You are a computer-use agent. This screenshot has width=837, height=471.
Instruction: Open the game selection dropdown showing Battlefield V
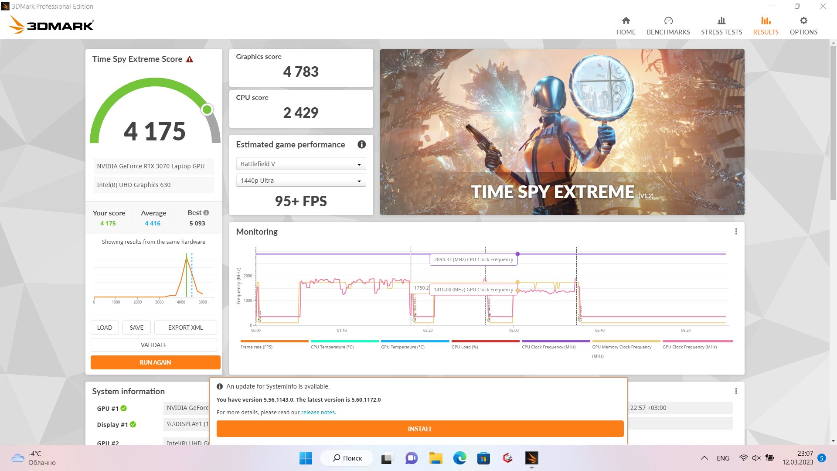pyautogui.click(x=301, y=164)
